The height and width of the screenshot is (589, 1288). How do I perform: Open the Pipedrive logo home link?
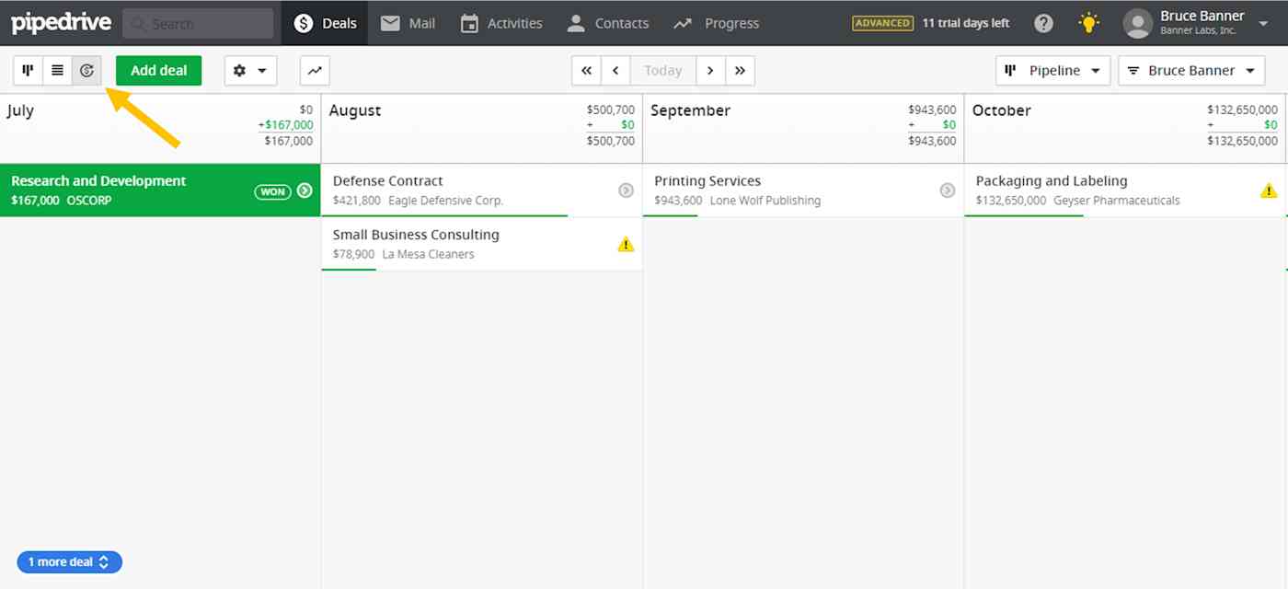coord(61,23)
